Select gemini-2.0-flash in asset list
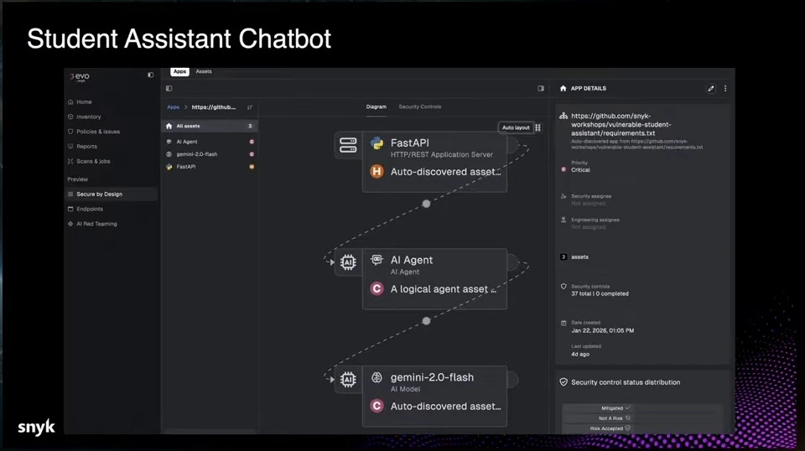This screenshot has width=805, height=451. pyautogui.click(x=196, y=154)
